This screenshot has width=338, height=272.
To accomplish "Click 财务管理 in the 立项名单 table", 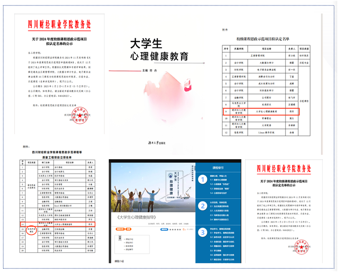I will pos(58,185).
